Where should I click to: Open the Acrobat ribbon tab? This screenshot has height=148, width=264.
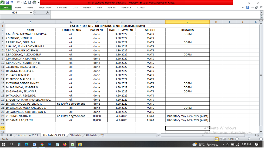pyautogui.click(x=141, y=8)
